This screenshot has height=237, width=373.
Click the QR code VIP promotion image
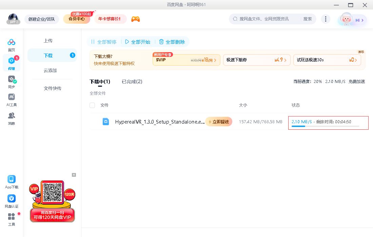coord(52,192)
